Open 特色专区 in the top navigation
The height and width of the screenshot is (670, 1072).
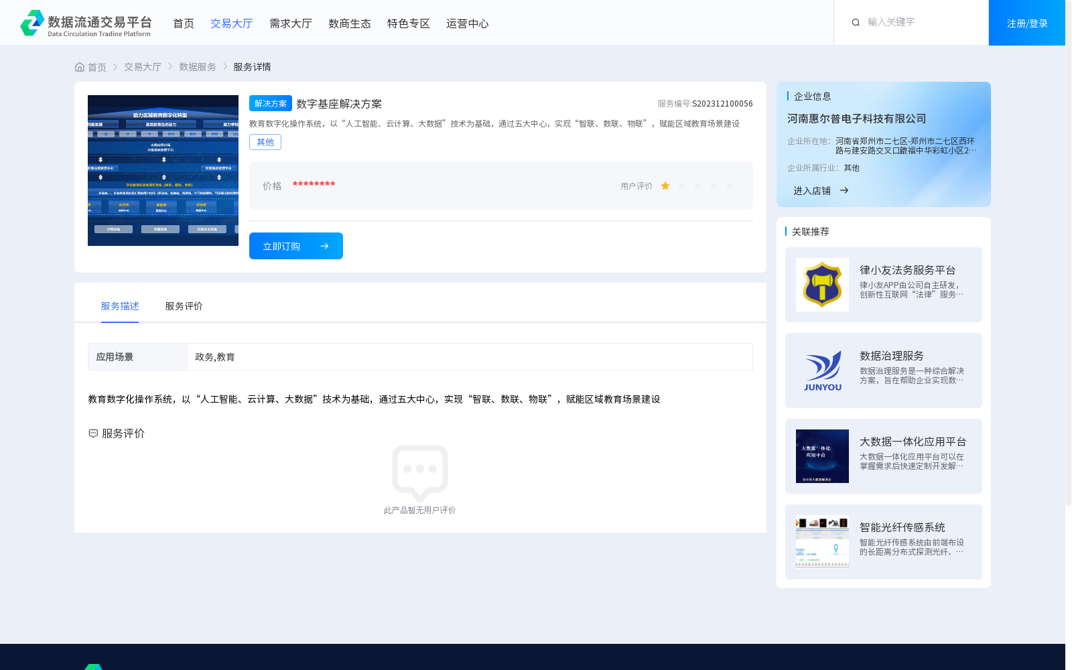point(409,23)
